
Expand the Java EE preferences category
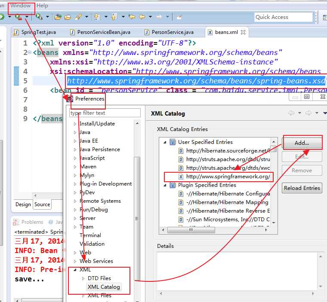(75, 141)
